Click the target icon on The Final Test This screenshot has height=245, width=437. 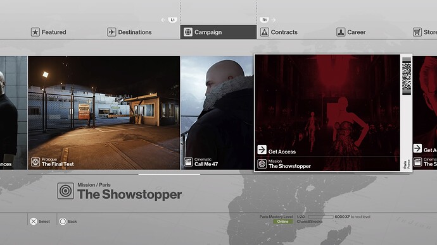[x=35, y=162]
